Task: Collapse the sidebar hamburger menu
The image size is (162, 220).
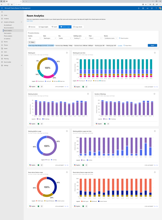Action: (2, 12)
